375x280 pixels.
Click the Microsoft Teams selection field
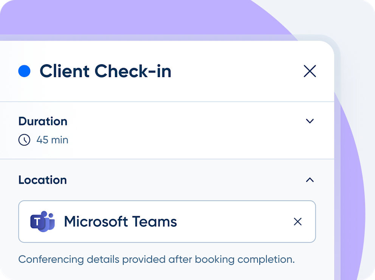(x=166, y=221)
